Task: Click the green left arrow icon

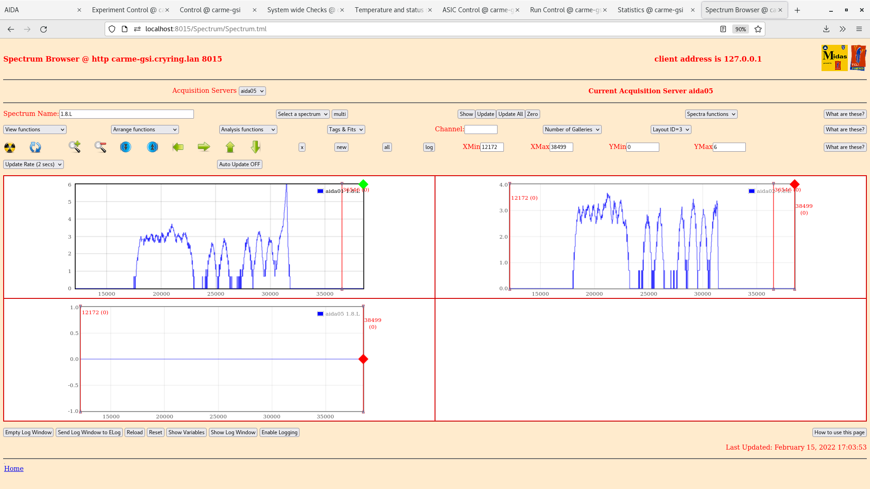Action: point(178,147)
